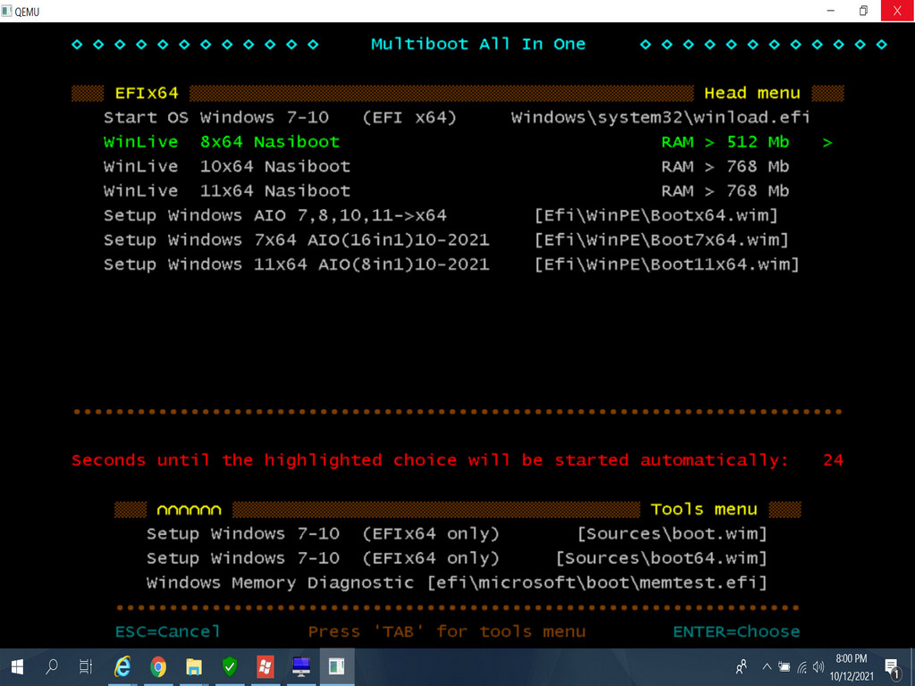Click ESC=Cancel label
The width and height of the screenshot is (915, 686).
coord(168,632)
